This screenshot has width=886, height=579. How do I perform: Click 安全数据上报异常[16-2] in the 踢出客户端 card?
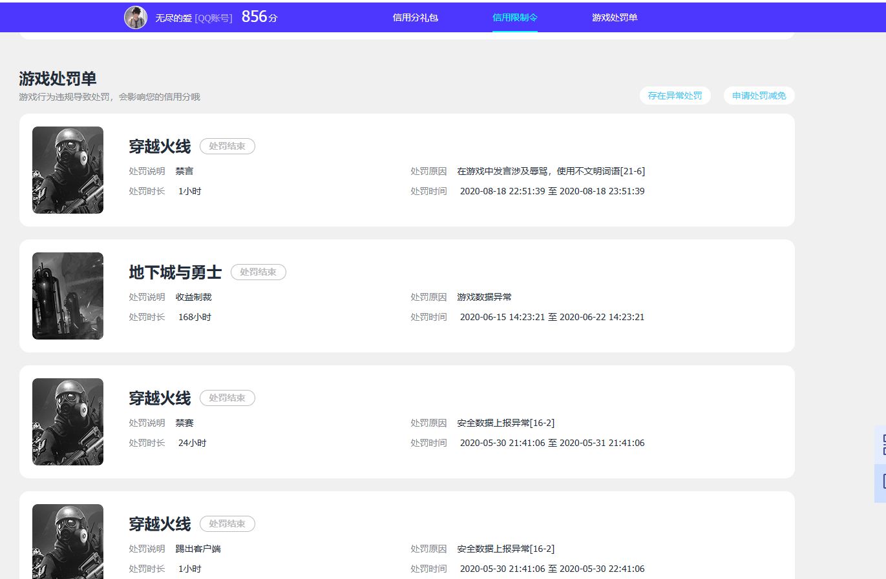(x=505, y=549)
